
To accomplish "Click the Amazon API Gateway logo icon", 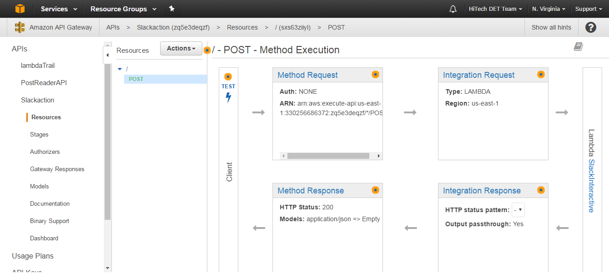I will click(x=20, y=27).
